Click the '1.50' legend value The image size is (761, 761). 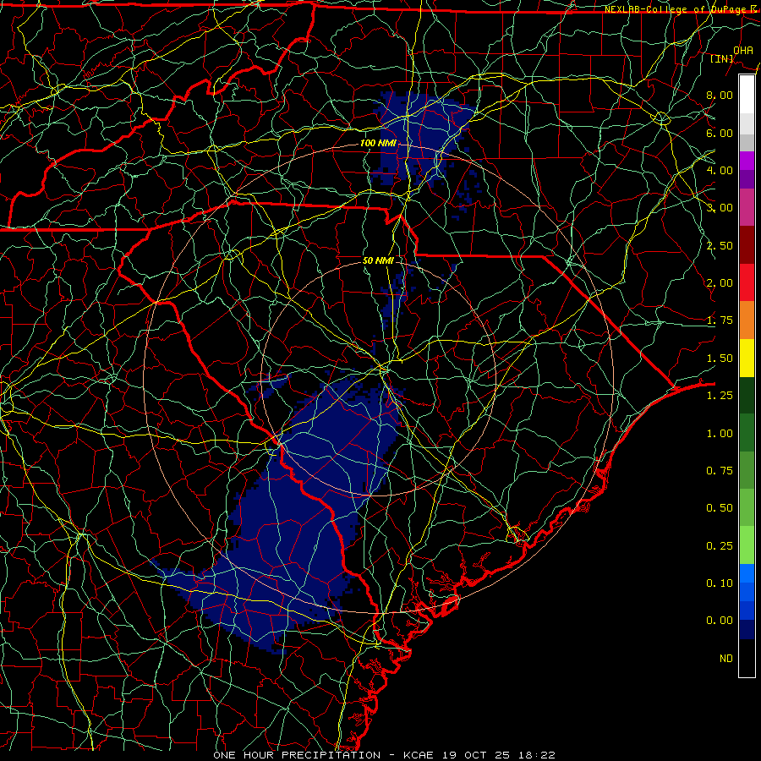720,359
